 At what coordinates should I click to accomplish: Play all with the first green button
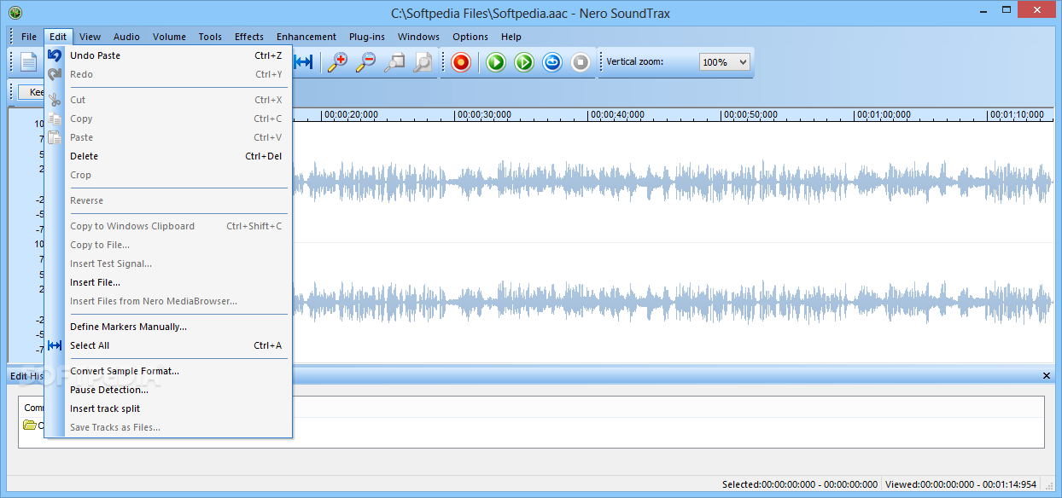(496, 62)
